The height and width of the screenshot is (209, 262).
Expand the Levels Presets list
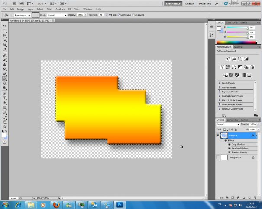click(220, 83)
